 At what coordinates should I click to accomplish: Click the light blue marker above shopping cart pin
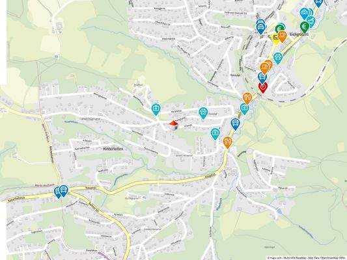point(305,13)
